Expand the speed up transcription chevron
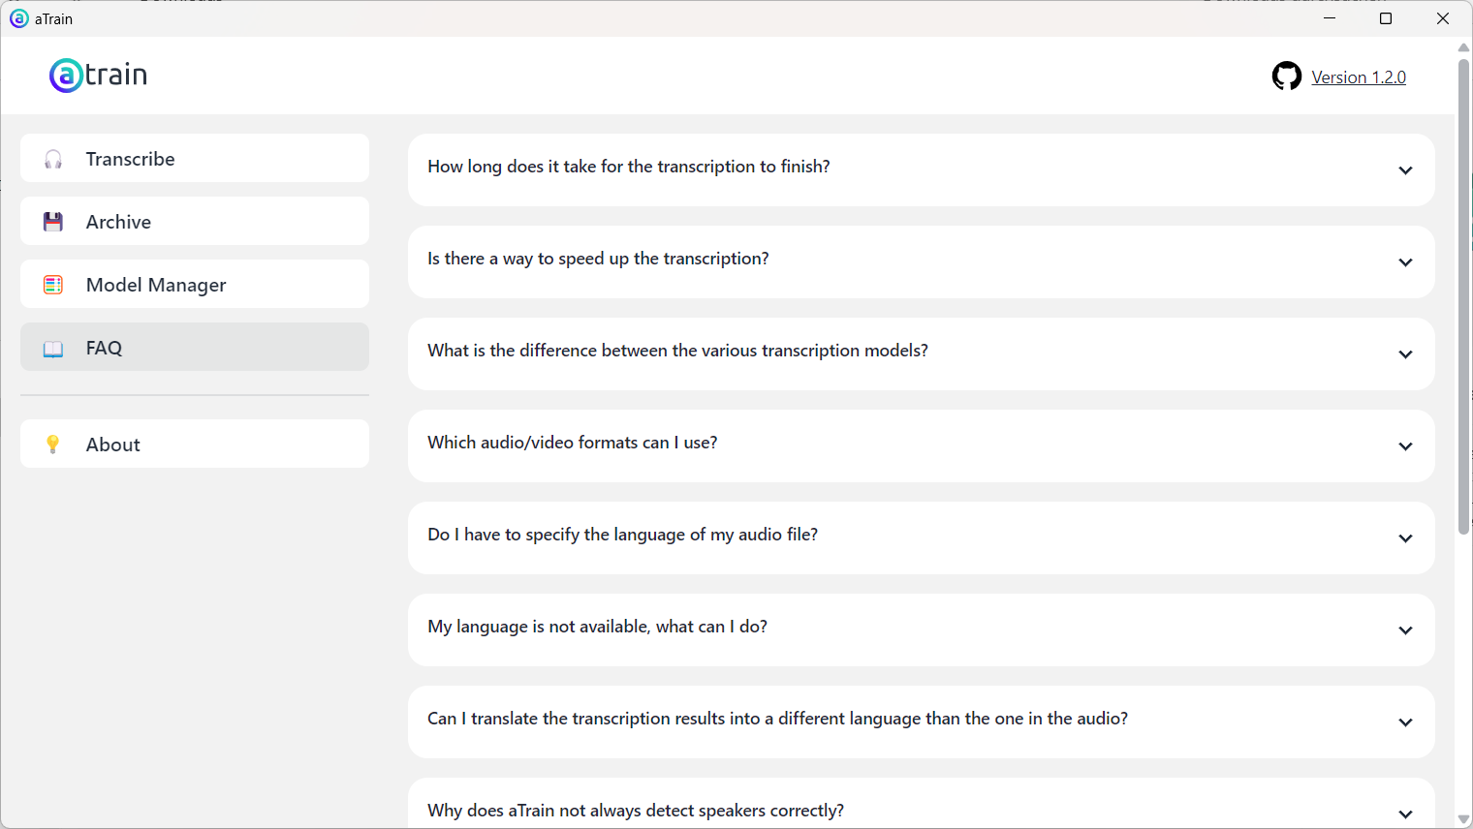Viewport: 1473px width, 829px height. point(1405,262)
